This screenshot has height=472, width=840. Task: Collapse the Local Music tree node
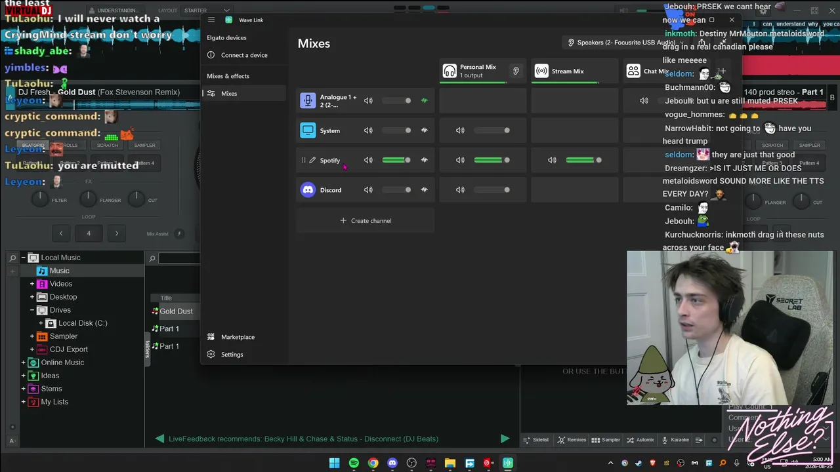[x=23, y=258]
